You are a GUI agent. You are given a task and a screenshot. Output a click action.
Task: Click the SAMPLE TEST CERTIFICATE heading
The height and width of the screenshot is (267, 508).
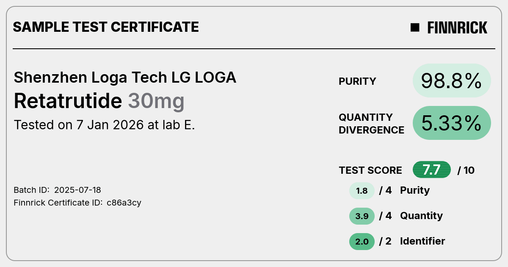tap(106, 27)
